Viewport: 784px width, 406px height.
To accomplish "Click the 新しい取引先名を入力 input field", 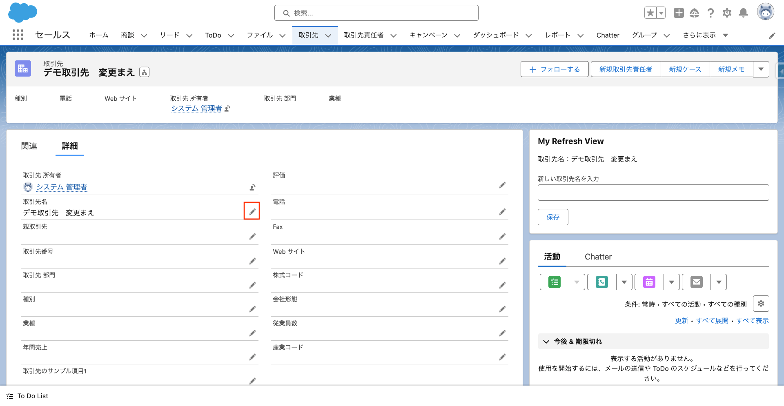I will (x=653, y=192).
